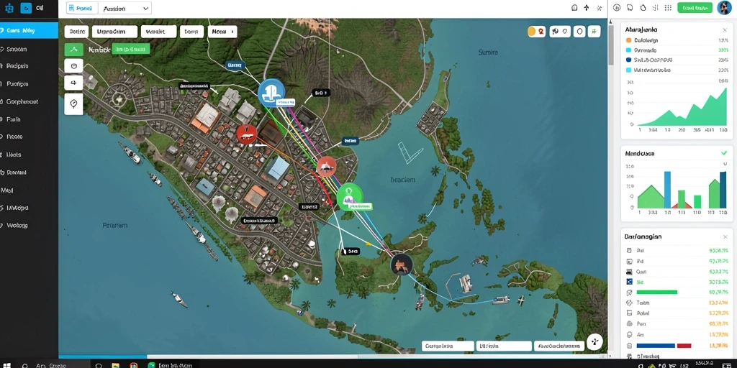Toggle the green checkmark on bar chart card
The height and width of the screenshot is (368, 737).
point(724,153)
